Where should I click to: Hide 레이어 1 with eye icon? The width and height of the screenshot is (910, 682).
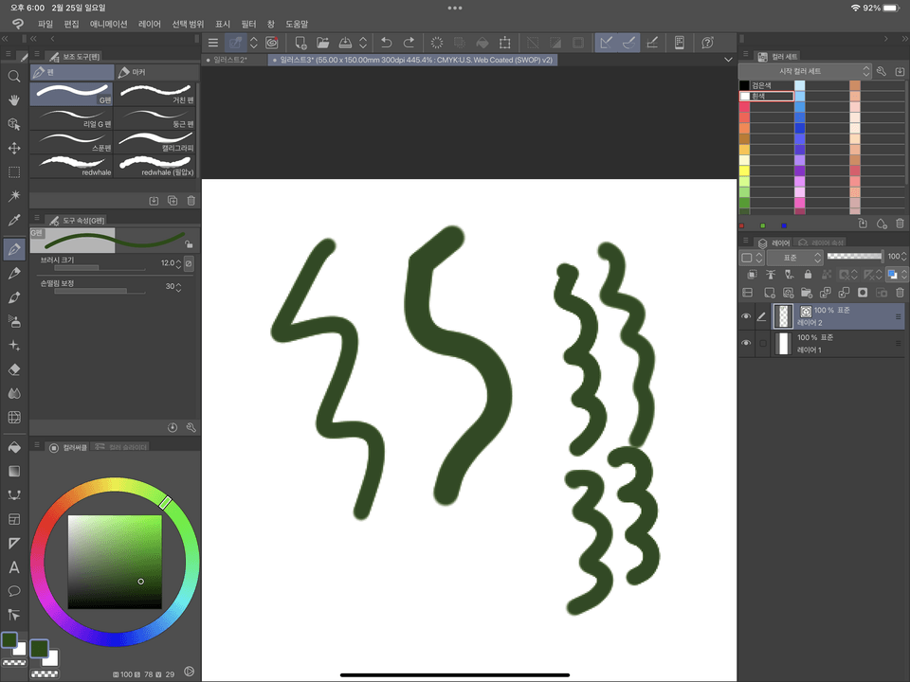coord(746,343)
